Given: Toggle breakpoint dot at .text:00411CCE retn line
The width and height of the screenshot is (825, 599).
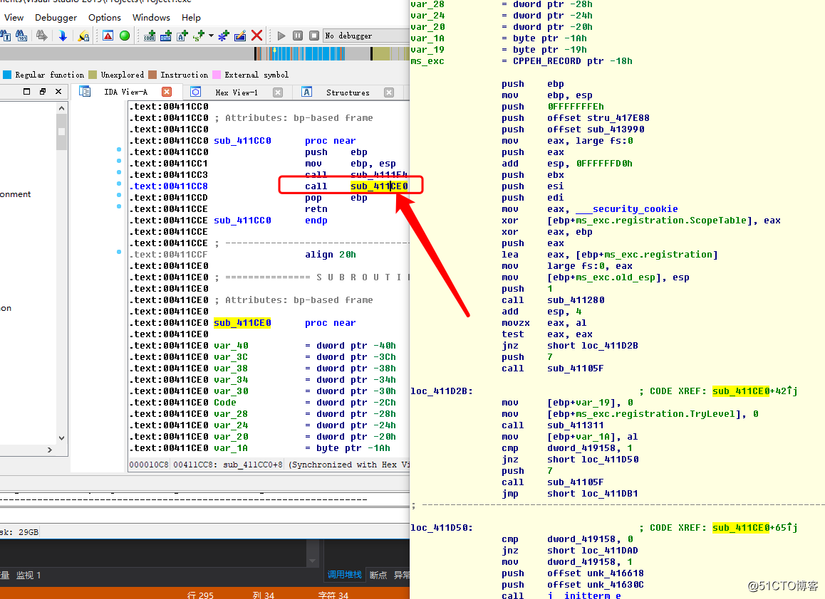Looking at the screenshot, I should pyautogui.click(x=119, y=206).
